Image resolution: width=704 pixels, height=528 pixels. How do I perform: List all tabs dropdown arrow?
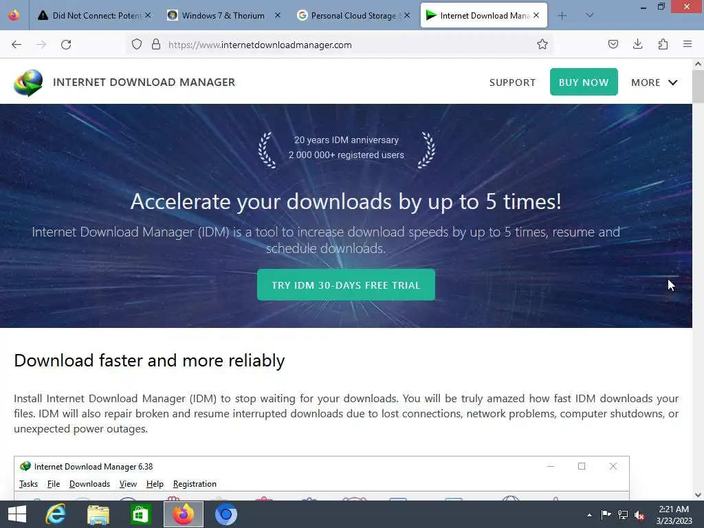coord(589,15)
